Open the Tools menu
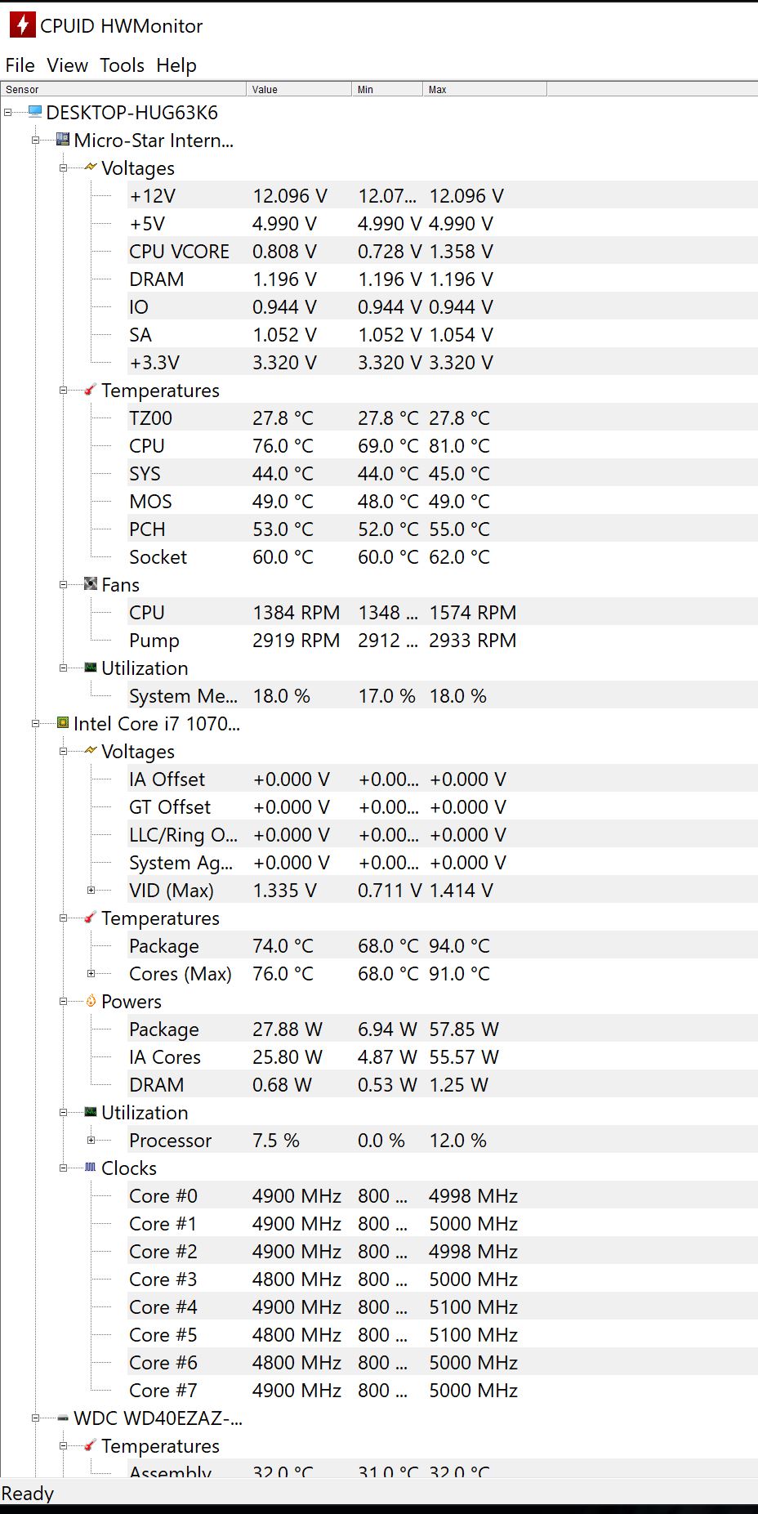 coord(122,65)
